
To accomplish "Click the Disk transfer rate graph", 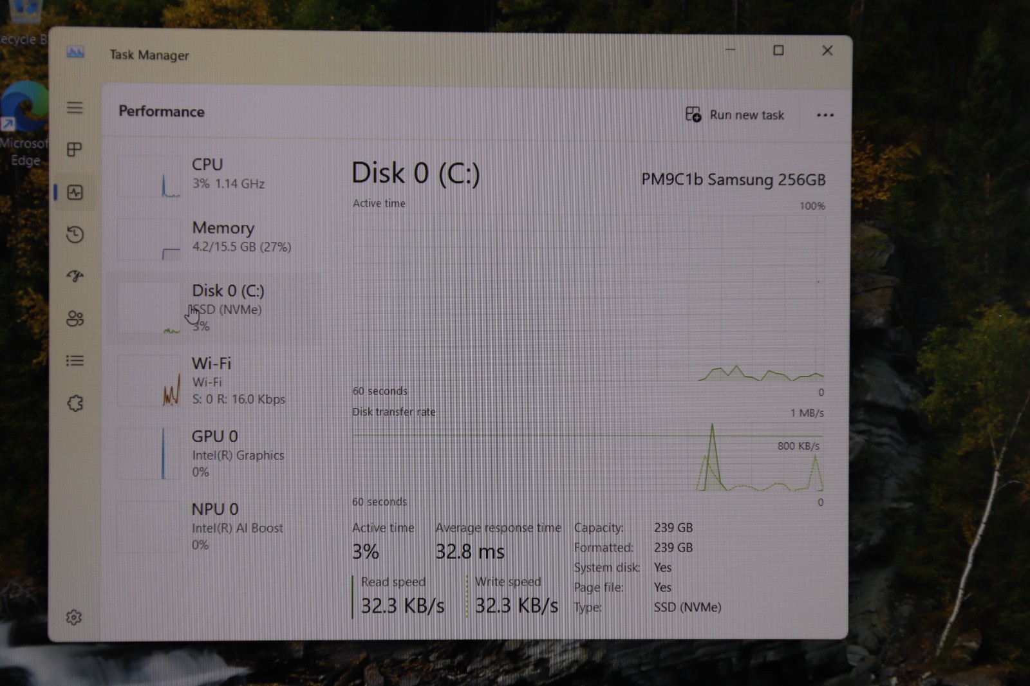I will (x=588, y=457).
